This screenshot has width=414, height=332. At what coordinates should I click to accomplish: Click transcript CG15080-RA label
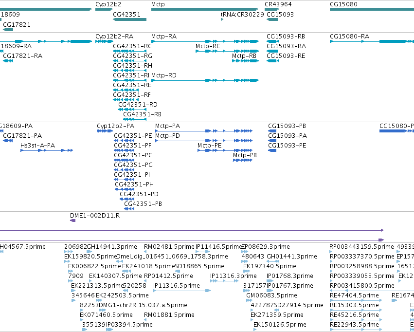coord(349,36)
